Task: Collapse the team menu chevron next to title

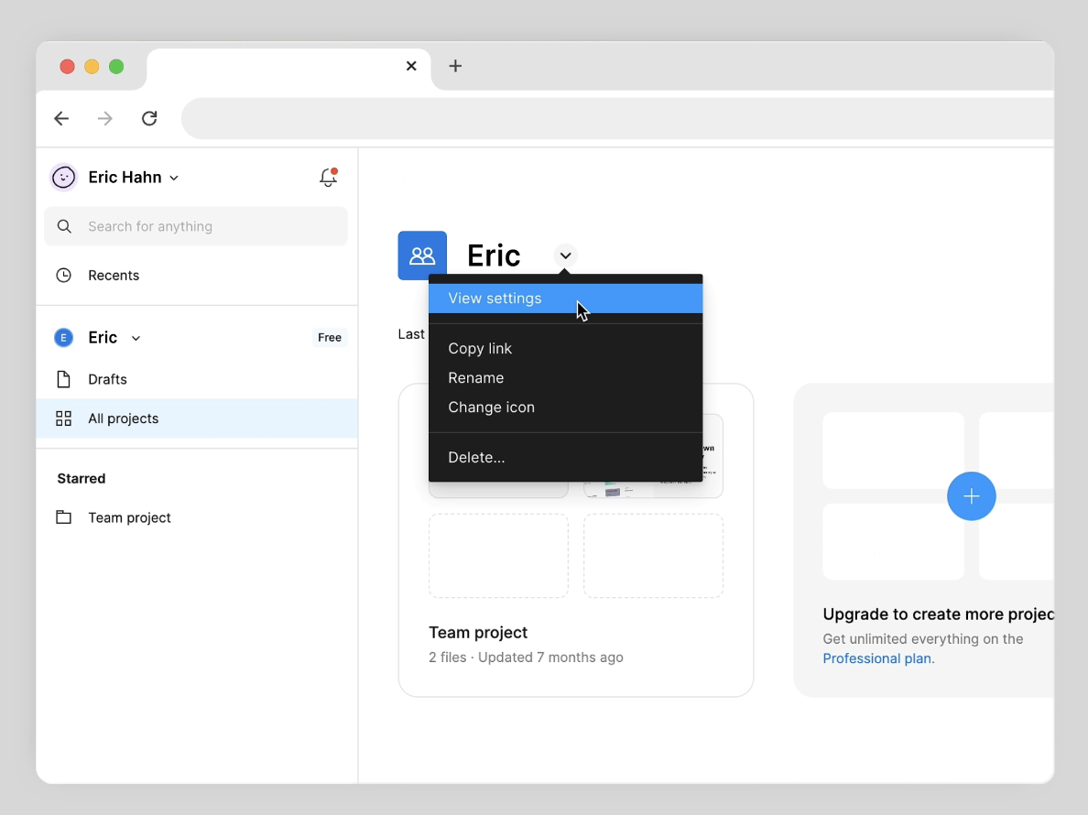Action: pos(565,255)
